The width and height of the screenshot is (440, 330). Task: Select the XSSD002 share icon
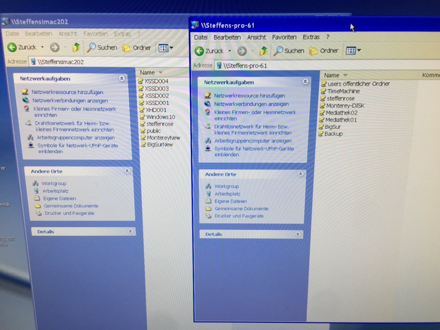pos(141,96)
